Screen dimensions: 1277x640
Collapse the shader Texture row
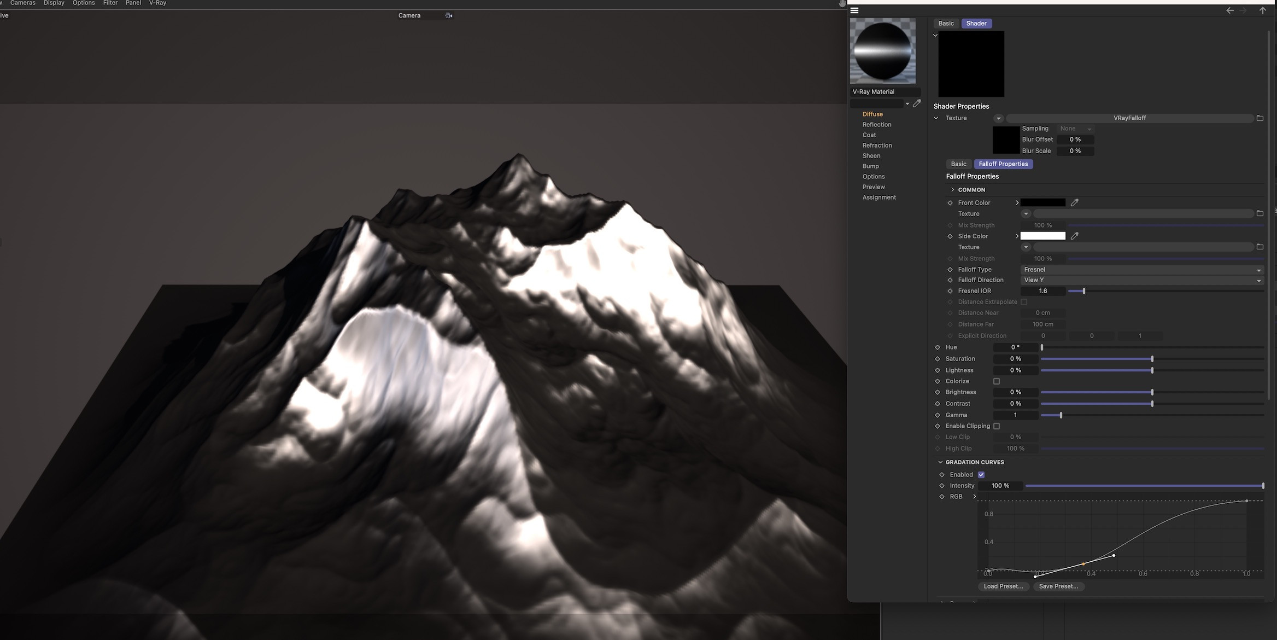[936, 118]
